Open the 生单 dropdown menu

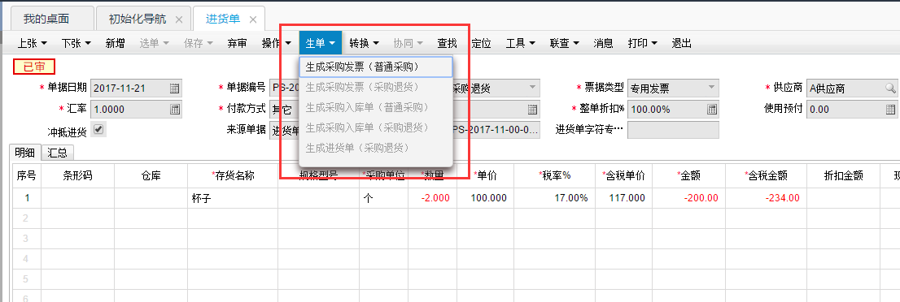321,43
